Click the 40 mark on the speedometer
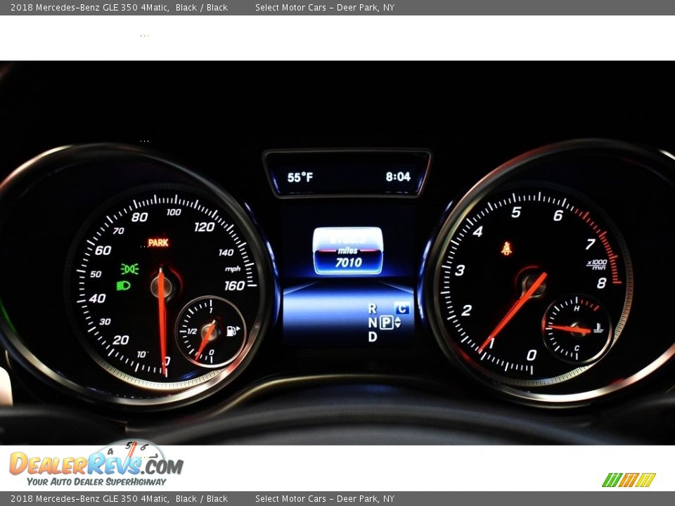675x506 pixels. point(97,298)
